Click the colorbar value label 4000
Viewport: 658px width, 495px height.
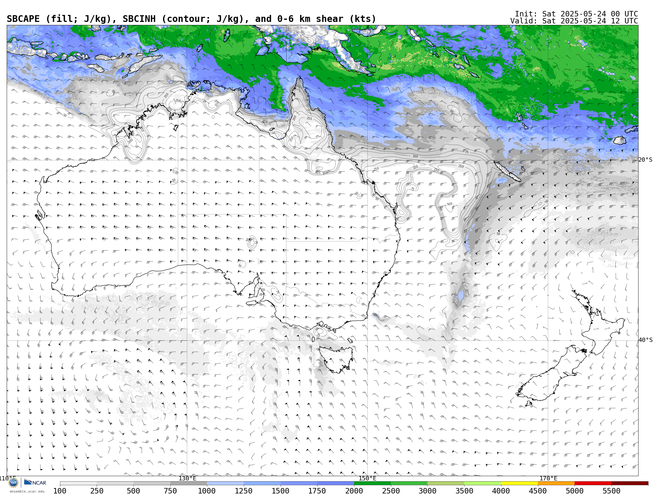tap(501, 491)
